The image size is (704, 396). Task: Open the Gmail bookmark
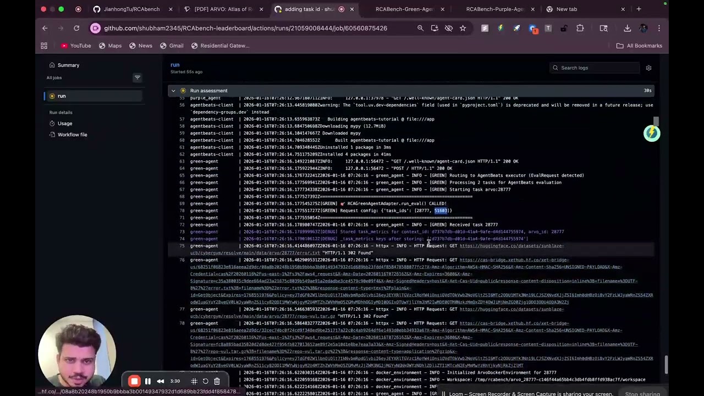(x=172, y=46)
